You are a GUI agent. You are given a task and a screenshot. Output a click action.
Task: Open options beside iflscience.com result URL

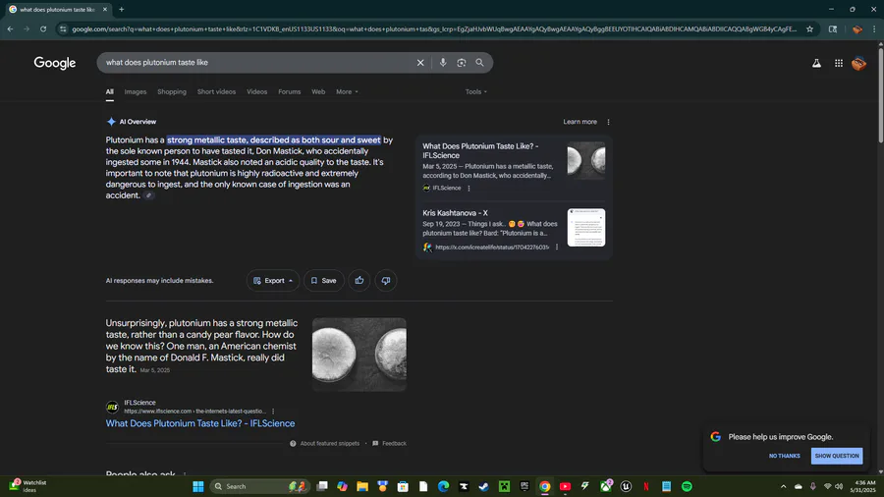273,412
